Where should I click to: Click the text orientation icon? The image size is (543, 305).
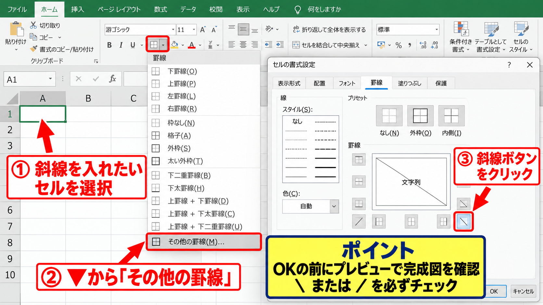(x=269, y=29)
